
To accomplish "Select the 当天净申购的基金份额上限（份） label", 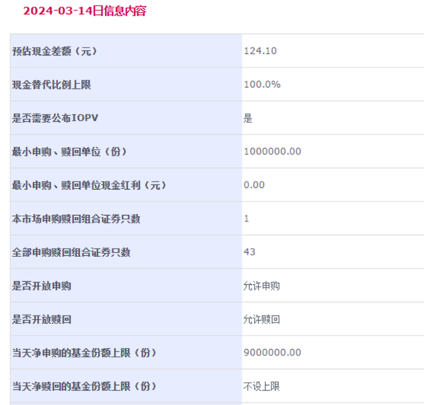I will 84,353.
